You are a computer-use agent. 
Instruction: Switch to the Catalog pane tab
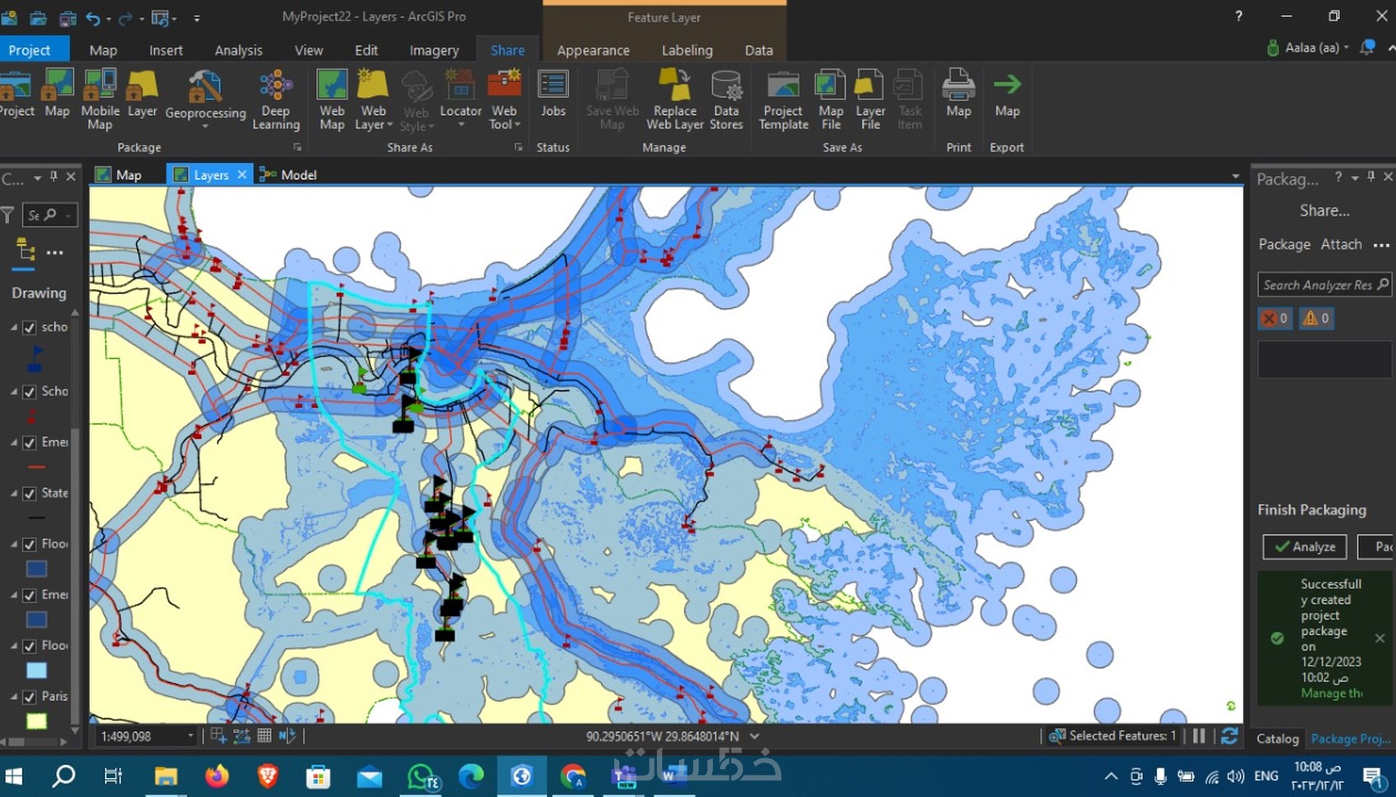pos(1278,739)
